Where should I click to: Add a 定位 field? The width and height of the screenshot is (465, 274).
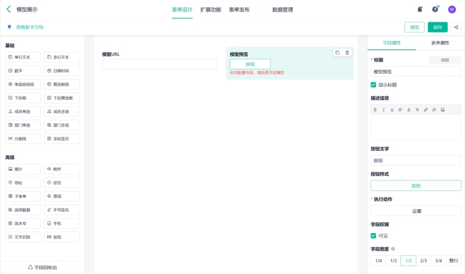(x=62, y=183)
